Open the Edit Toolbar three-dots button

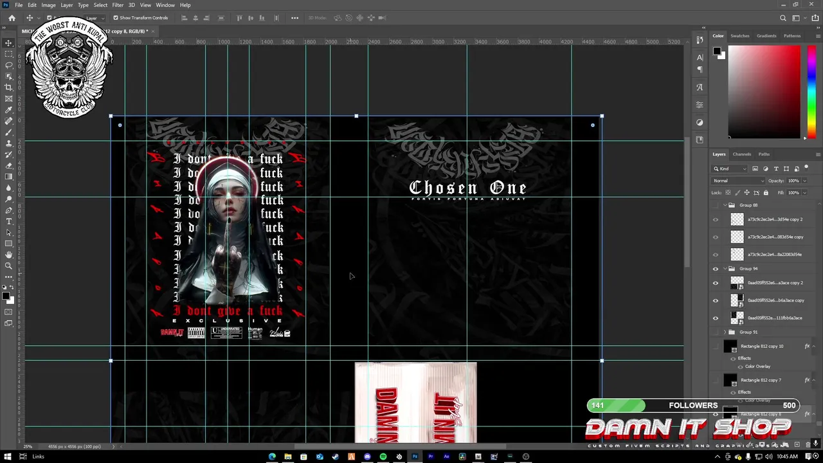[x=8, y=277]
